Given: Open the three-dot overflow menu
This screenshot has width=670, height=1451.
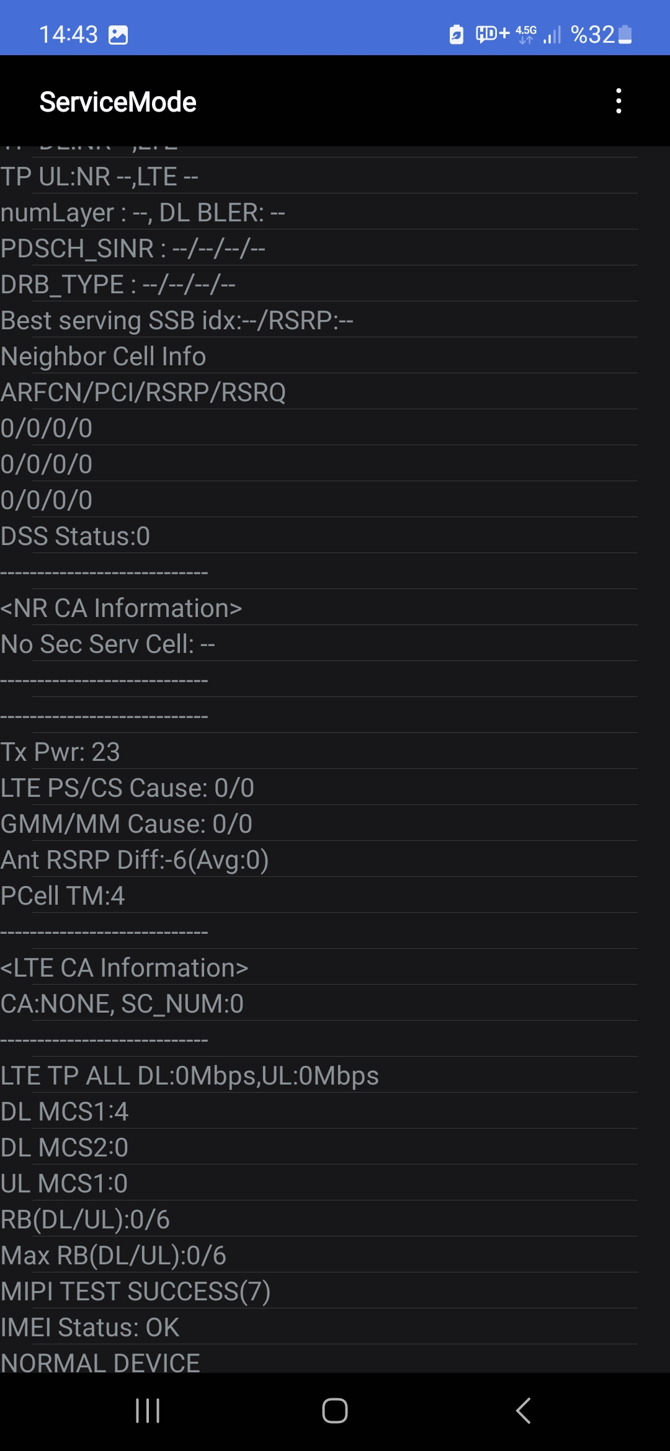Looking at the screenshot, I should [619, 101].
